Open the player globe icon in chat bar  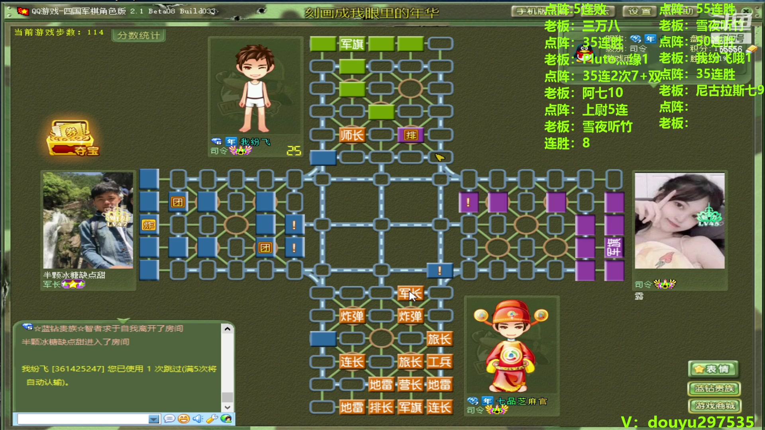pos(226,419)
